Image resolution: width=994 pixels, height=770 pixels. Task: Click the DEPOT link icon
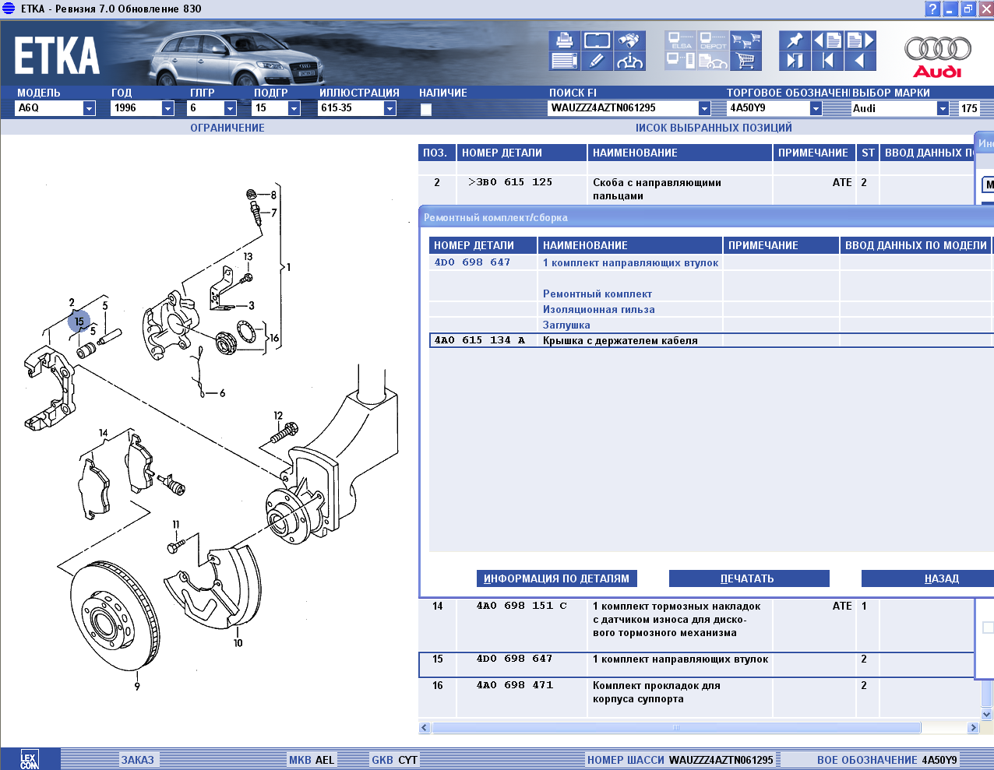[713, 40]
